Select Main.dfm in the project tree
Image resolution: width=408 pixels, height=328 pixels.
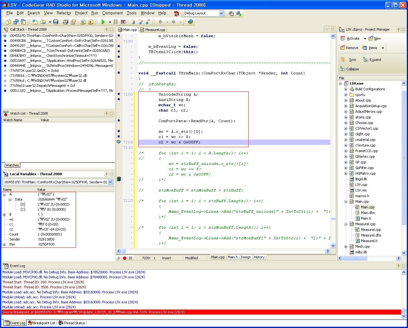coord(367,213)
